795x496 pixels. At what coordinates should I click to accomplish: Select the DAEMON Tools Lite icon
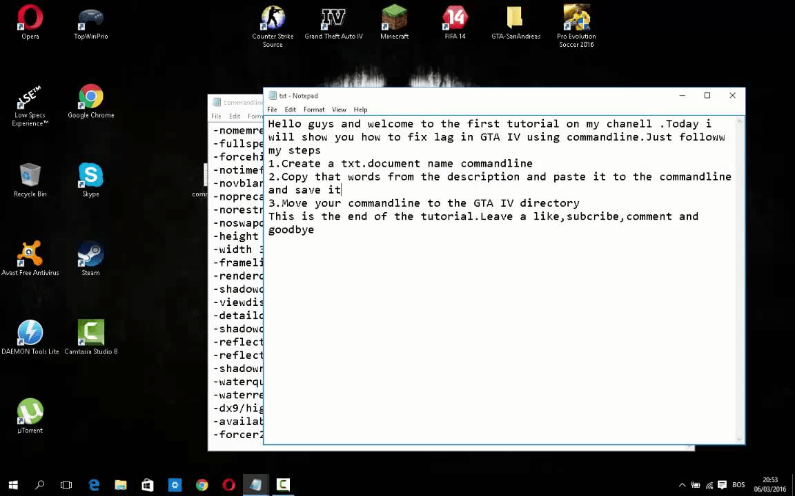pos(30,334)
